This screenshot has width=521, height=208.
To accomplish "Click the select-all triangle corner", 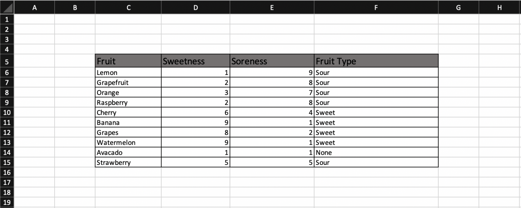I will coord(7,7).
